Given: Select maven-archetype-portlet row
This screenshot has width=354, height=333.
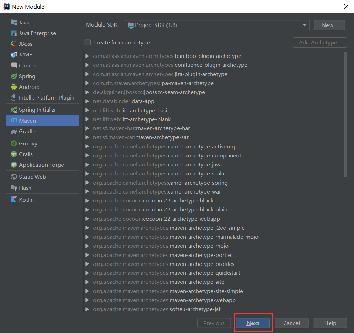Looking at the screenshot, I should click(x=213, y=255).
